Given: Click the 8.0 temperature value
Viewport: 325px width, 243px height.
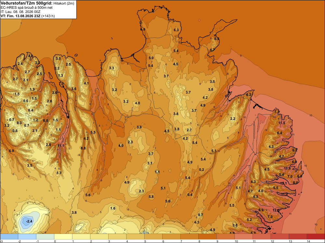Looking at the screenshot, I should [x=295, y=183].
